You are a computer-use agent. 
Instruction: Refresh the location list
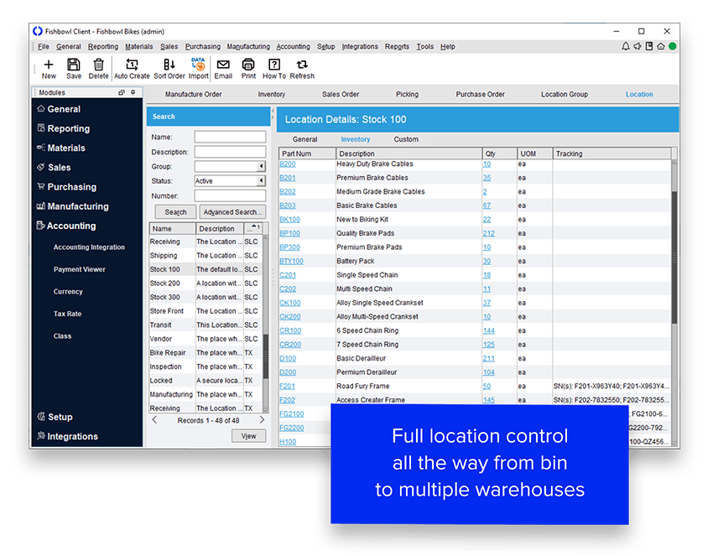[x=302, y=69]
